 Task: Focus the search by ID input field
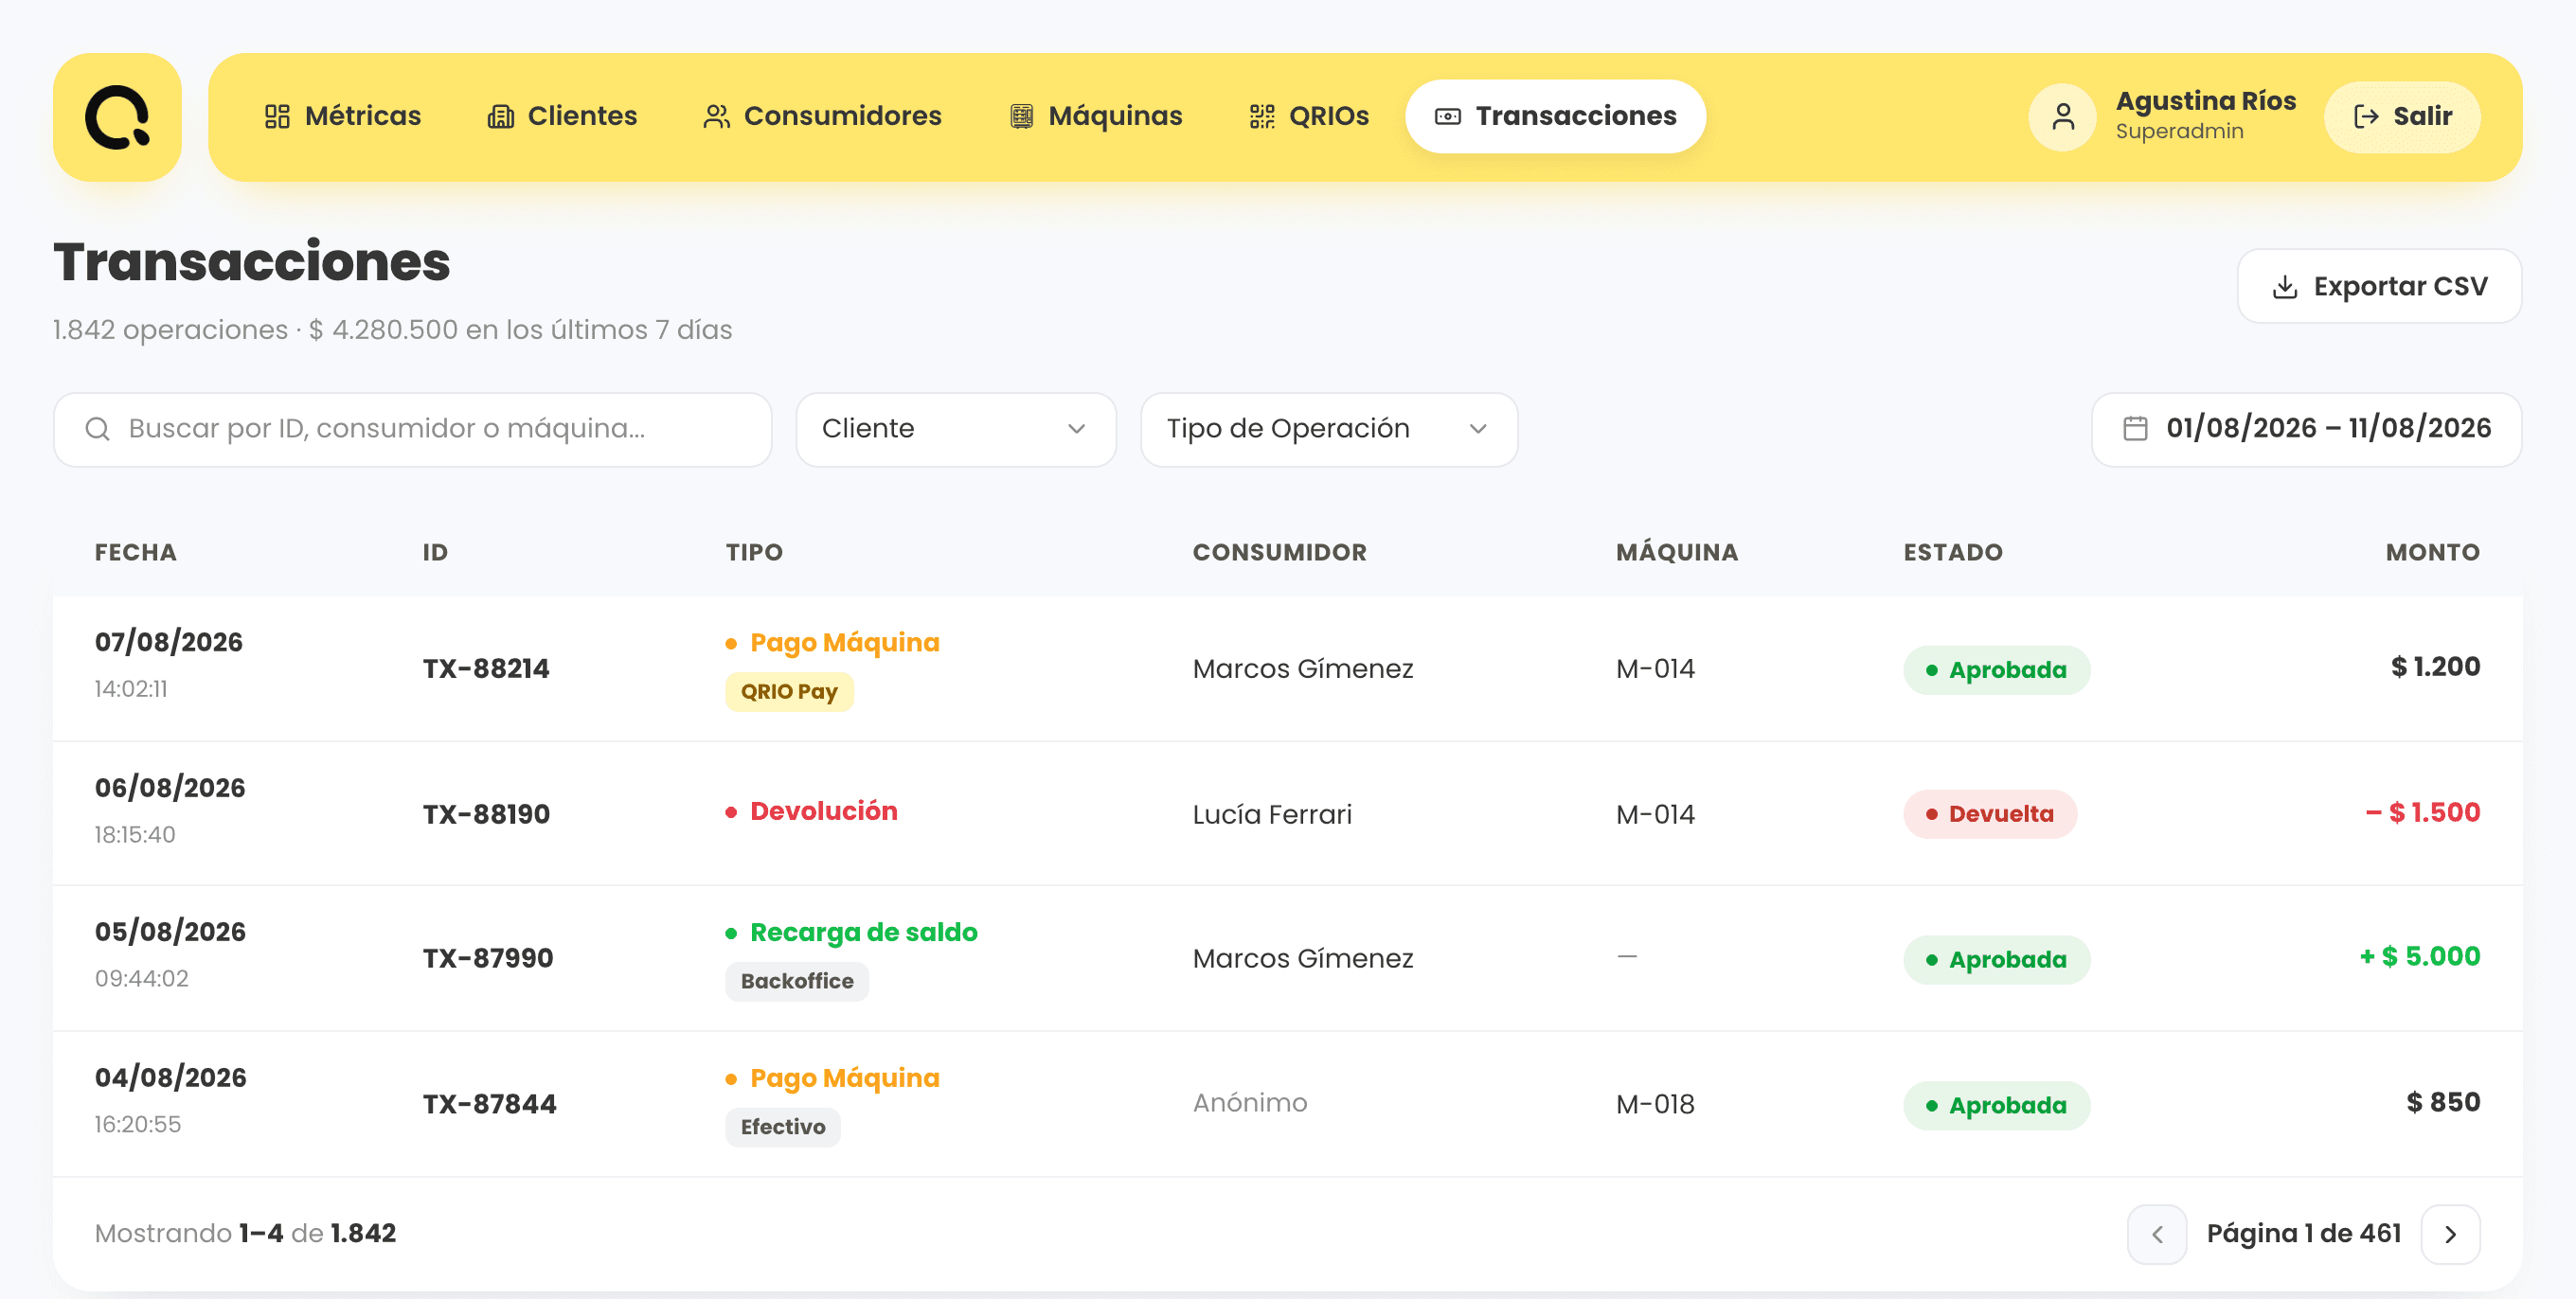tap(412, 429)
